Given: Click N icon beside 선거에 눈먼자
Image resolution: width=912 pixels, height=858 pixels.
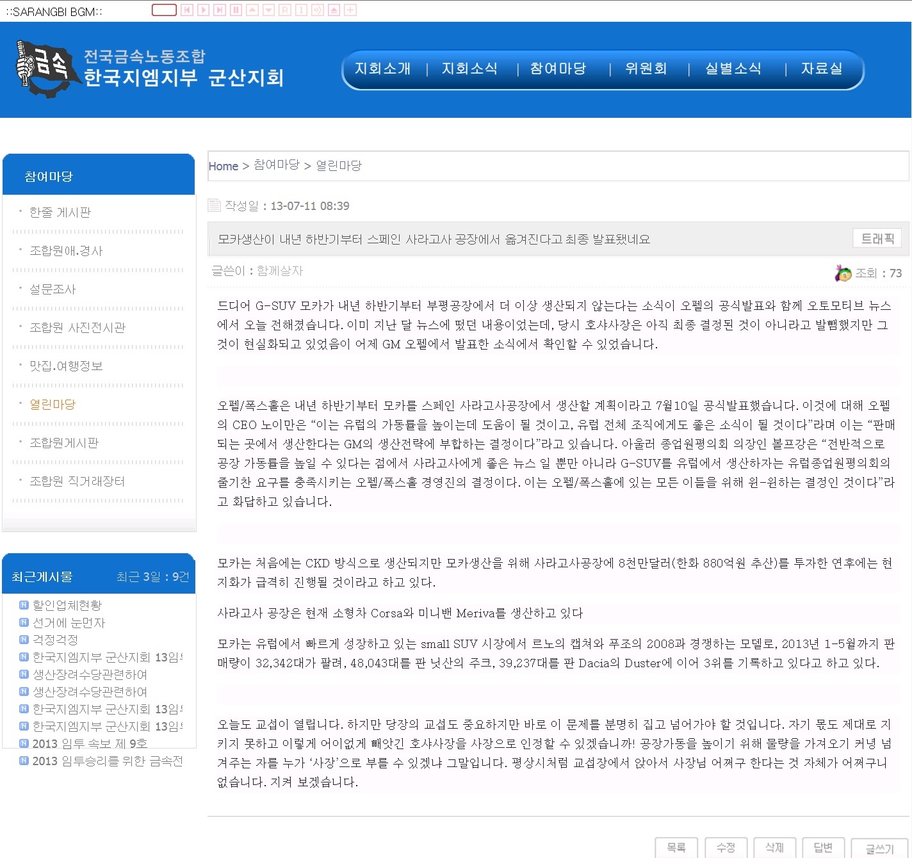Looking at the screenshot, I should click(x=24, y=622).
